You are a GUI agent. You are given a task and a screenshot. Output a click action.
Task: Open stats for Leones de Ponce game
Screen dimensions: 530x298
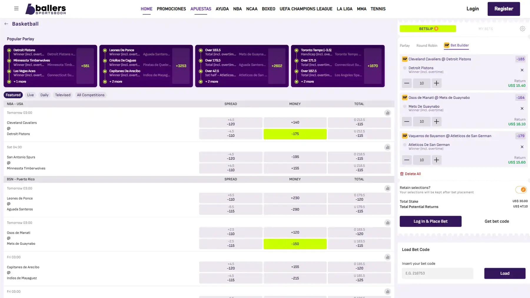(x=388, y=189)
